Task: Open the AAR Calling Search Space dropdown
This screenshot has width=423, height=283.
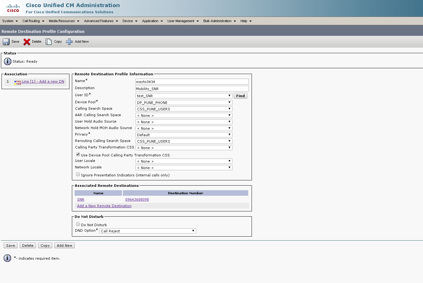Action: coord(184,116)
